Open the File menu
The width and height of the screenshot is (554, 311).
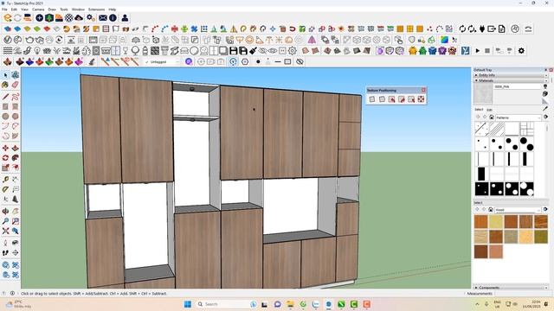click(4, 10)
